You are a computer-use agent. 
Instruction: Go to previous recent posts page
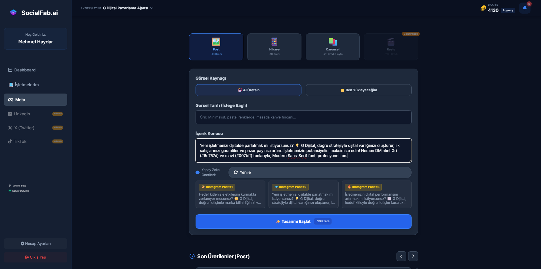click(401, 256)
